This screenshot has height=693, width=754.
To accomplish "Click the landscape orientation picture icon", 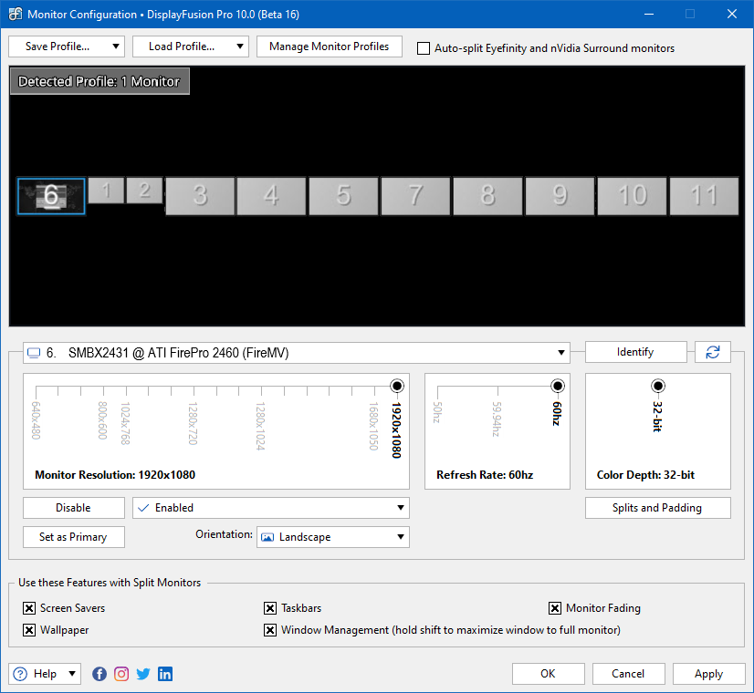I will point(267,537).
